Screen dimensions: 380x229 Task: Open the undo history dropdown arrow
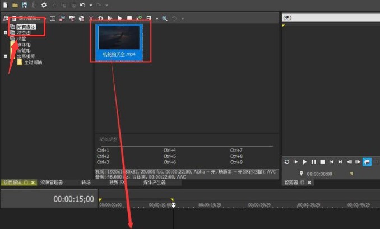pos(91,5)
